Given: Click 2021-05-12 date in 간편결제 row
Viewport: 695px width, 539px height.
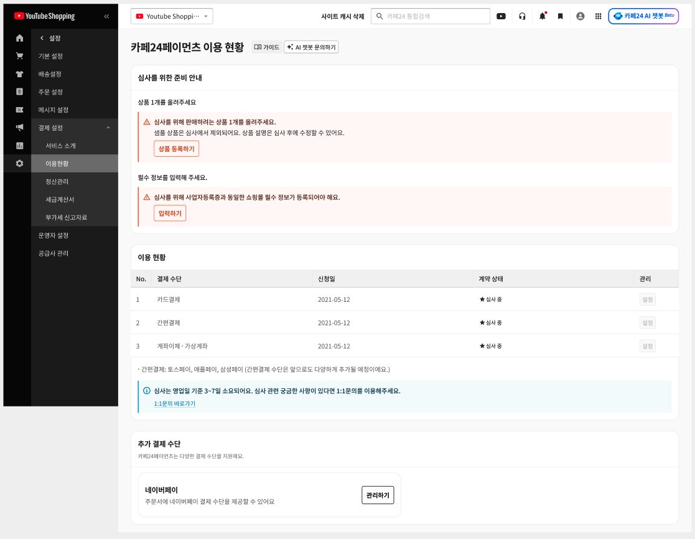Looking at the screenshot, I should pos(334,323).
